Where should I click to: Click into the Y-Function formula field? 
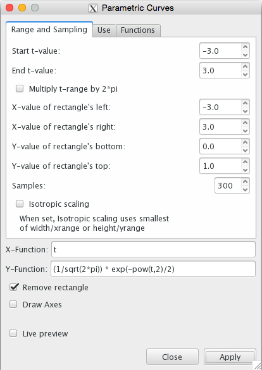click(153, 269)
